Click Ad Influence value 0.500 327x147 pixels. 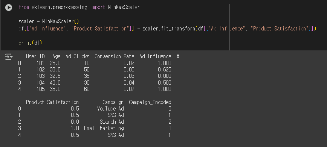[x=165, y=83]
